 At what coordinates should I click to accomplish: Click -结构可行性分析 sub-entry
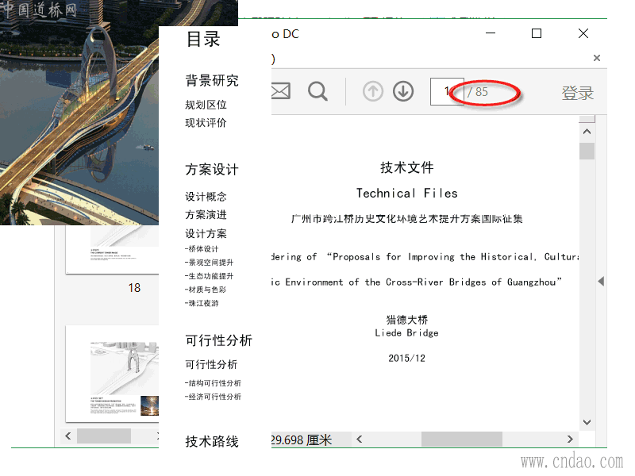click(213, 383)
